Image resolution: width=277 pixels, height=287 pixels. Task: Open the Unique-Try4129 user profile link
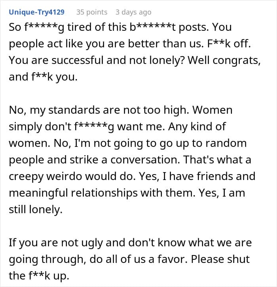[x=37, y=12]
